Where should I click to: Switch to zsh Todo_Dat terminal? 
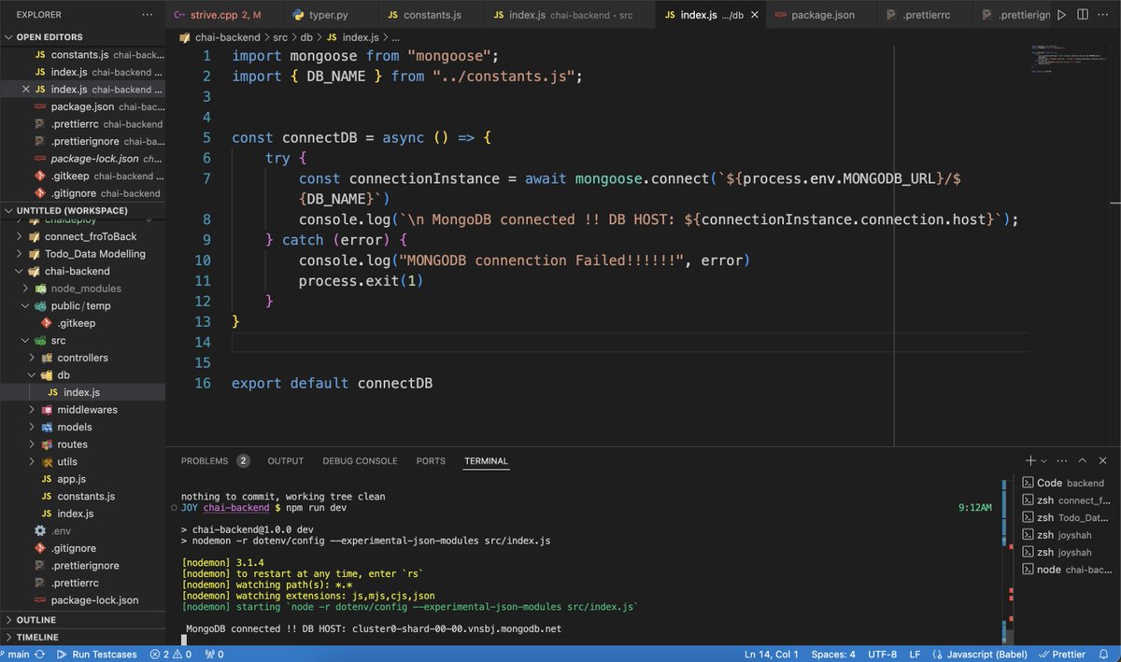tap(1066, 517)
